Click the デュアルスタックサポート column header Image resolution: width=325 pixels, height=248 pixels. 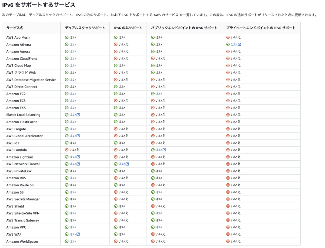point(85,28)
